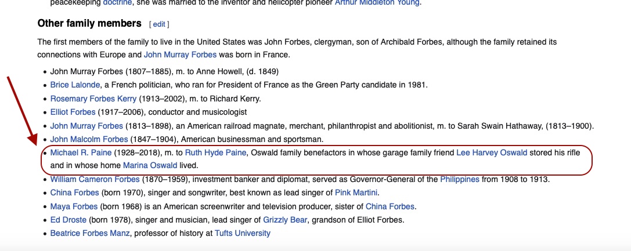
Task: Open the edit link beside Other family members
Action: (x=159, y=24)
